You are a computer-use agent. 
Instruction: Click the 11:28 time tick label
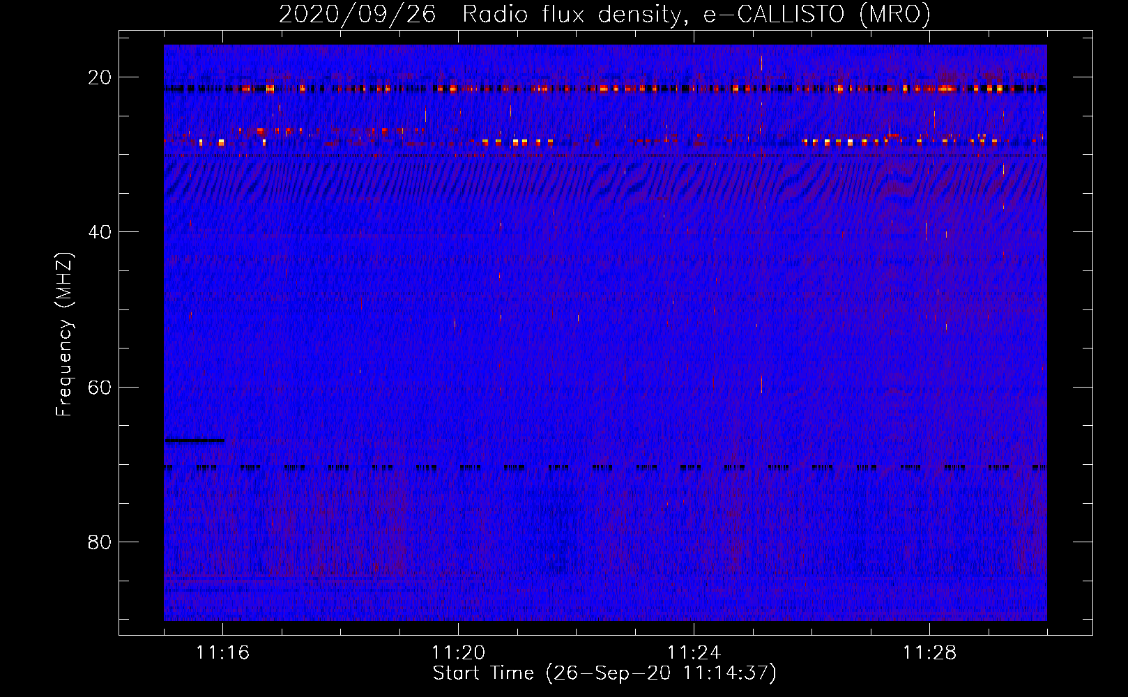tap(929, 653)
